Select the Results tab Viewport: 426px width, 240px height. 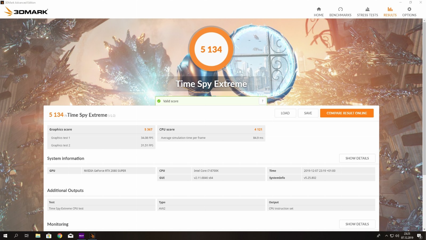(x=390, y=12)
